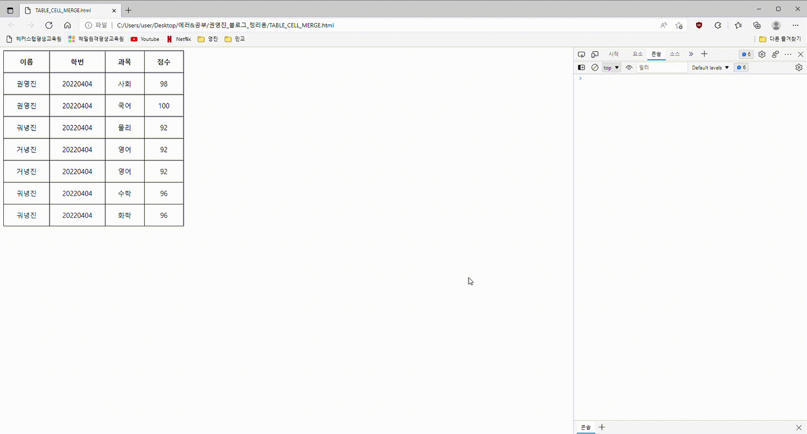Image resolution: width=807 pixels, height=434 pixels.
Task: Close the DevTools panel
Action: [x=801, y=54]
